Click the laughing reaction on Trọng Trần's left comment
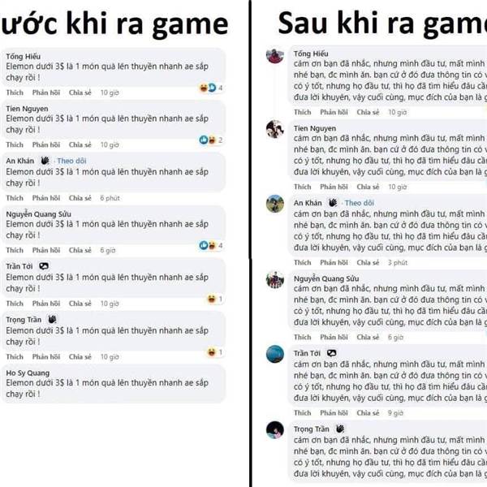The image size is (487, 487). [212, 352]
